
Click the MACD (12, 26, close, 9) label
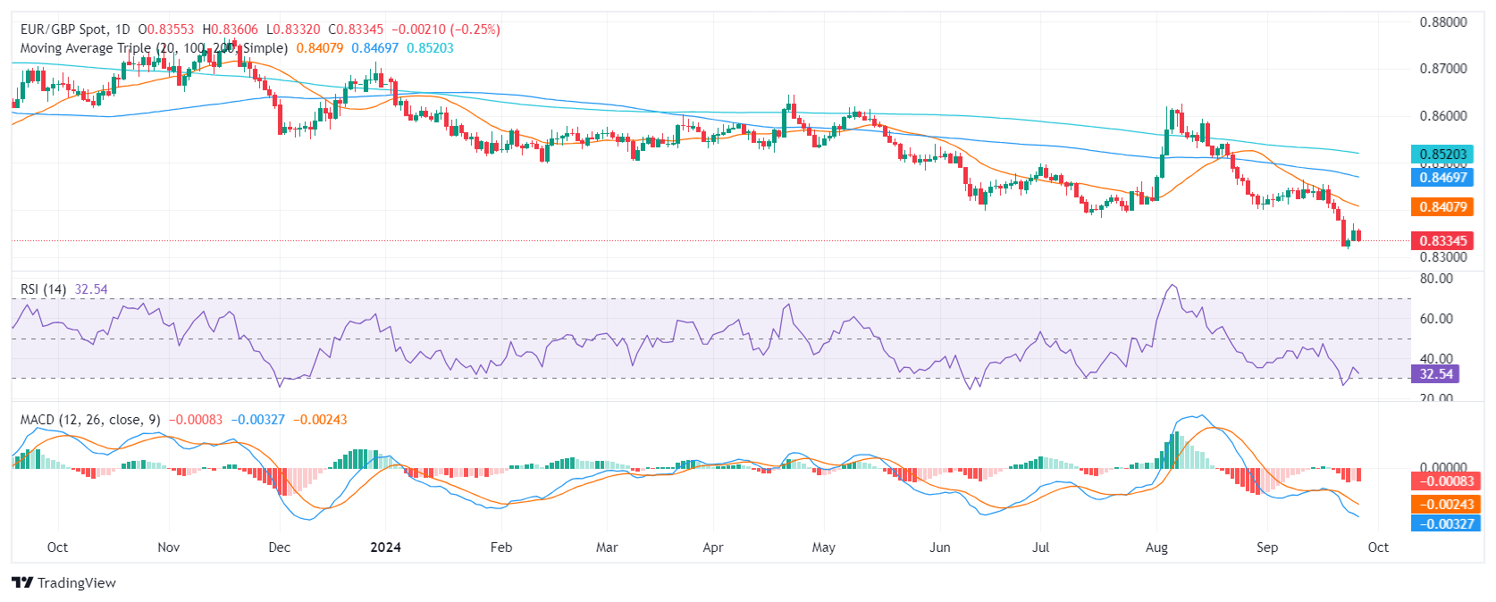tap(90, 420)
